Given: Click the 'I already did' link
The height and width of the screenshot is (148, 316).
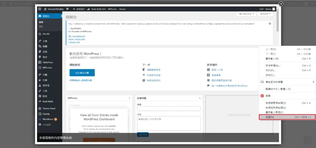Looking at the screenshot, I should pos(74,42).
